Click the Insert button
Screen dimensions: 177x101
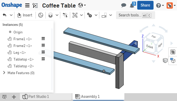click(25, 15)
